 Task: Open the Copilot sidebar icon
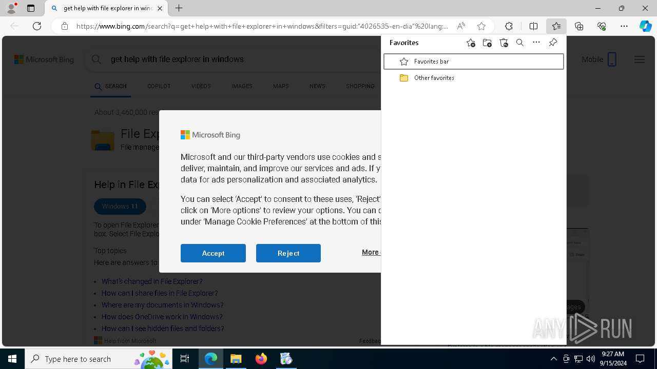(x=645, y=26)
